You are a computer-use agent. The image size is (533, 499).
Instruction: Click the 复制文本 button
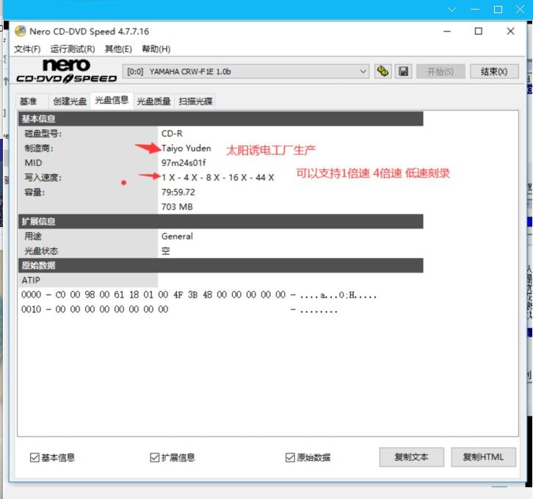click(x=412, y=457)
